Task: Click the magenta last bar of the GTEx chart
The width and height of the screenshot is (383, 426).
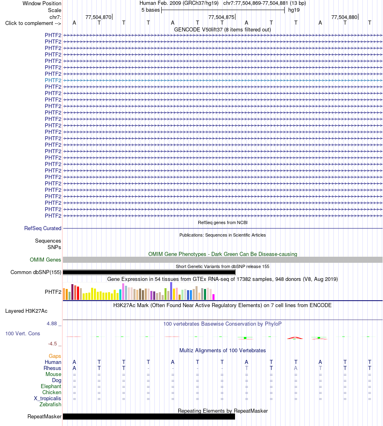Action: (x=213, y=297)
